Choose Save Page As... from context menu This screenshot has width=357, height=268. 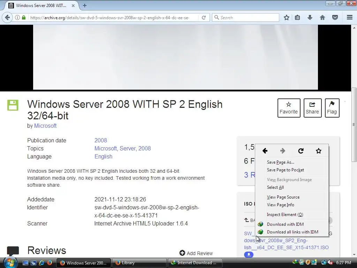tap(281, 162)
